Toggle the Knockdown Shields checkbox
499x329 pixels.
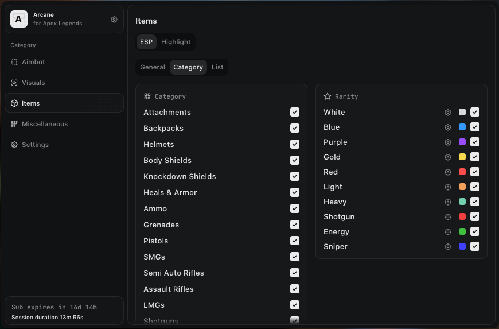point(295,176)
